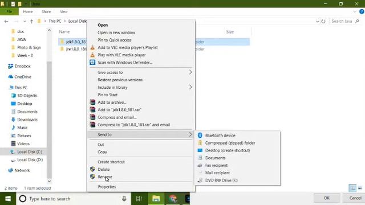
Task: Open the Explorer help icon
Action: pyautogui.click(x=362, y=11)
